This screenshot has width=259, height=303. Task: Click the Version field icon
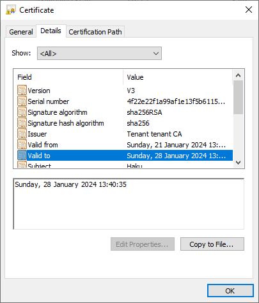click(x=22, y=91)
